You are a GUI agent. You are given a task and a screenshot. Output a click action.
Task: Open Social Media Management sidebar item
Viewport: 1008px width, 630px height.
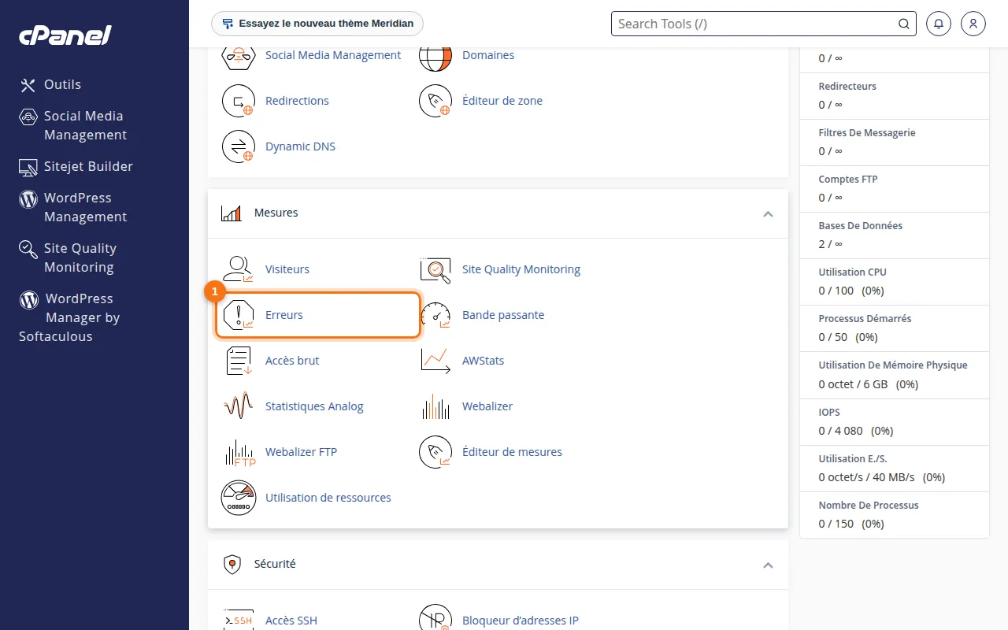coord(85,125)
